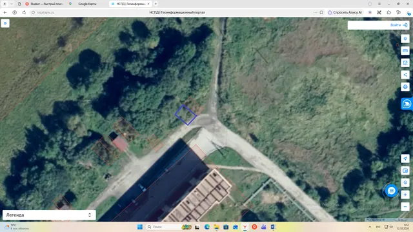Open Yandex Browser taskbar icon

(x=245, y=227)
